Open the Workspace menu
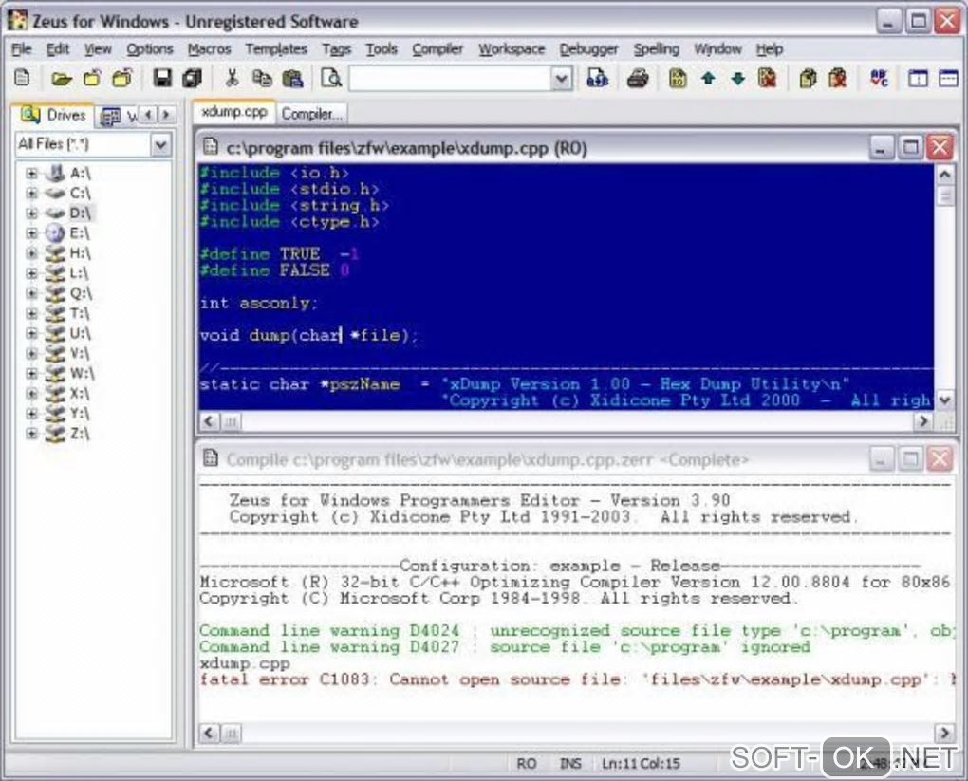The height and width of the screenshot is (781, 968). tap(512, 48)
